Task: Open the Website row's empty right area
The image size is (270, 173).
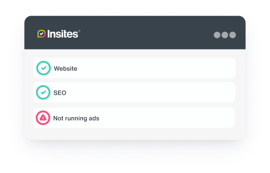Action: [x=155, y=68]
